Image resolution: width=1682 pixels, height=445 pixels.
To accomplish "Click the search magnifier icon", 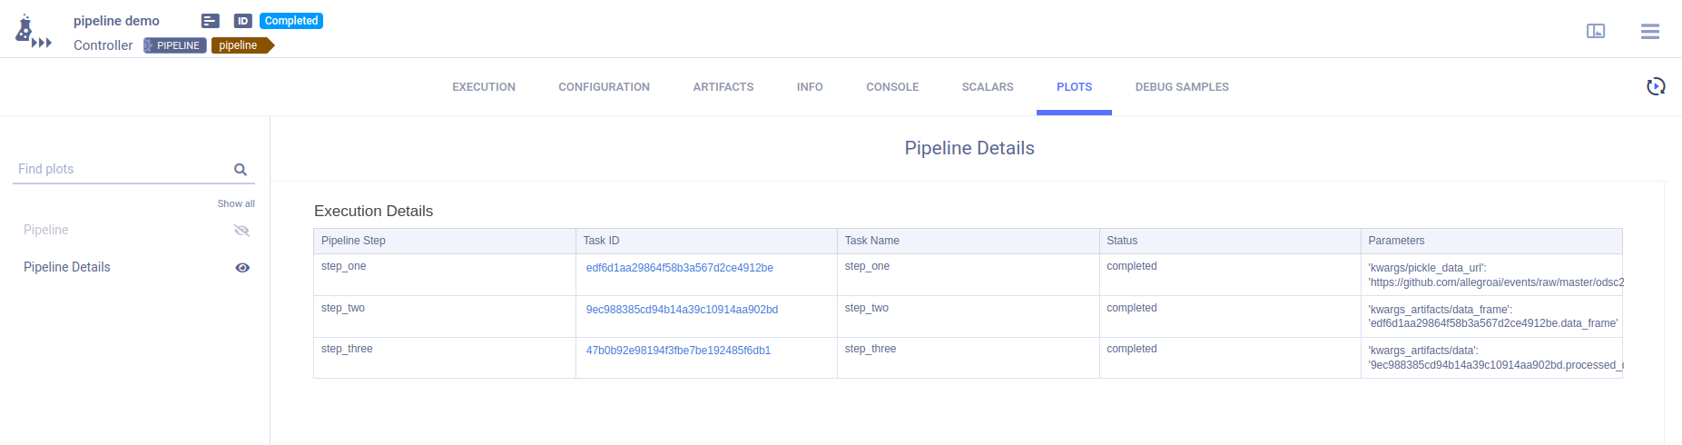I will 241,170.
